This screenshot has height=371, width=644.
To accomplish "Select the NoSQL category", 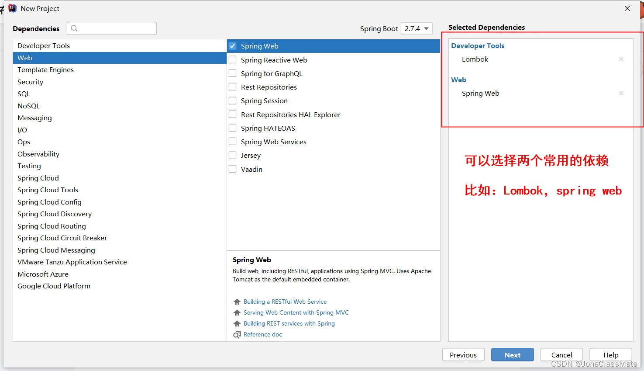I will tap(120, 106).
